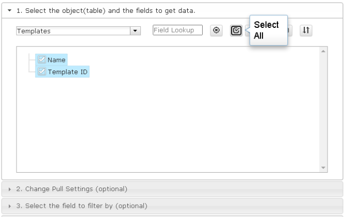
Task: Expand the filter by field section arrow
Action: (x=9, y=206)
